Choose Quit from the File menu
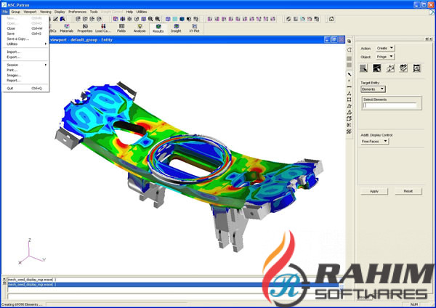Viewport: 436px width, 308px height. [26, 88]
